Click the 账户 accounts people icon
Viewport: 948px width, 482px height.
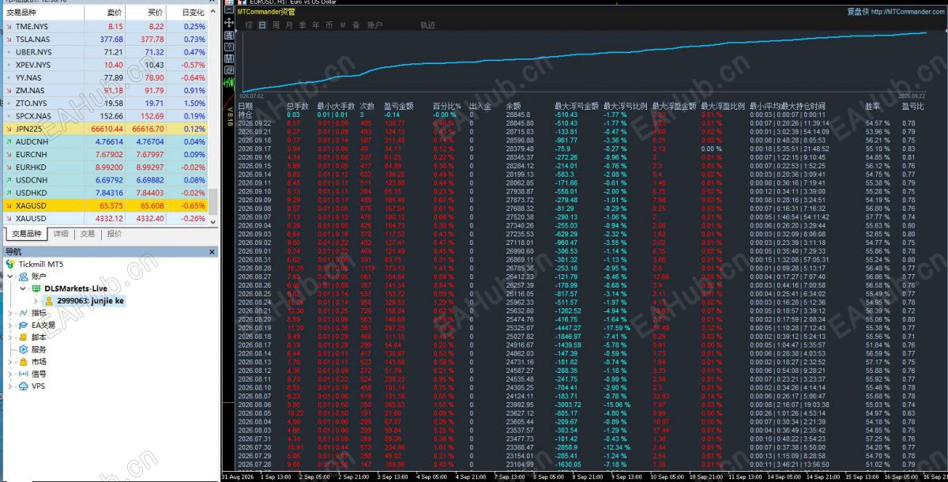(x=23, y=277)
